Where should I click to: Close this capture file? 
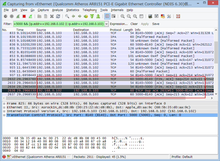[x=52, y=16]
